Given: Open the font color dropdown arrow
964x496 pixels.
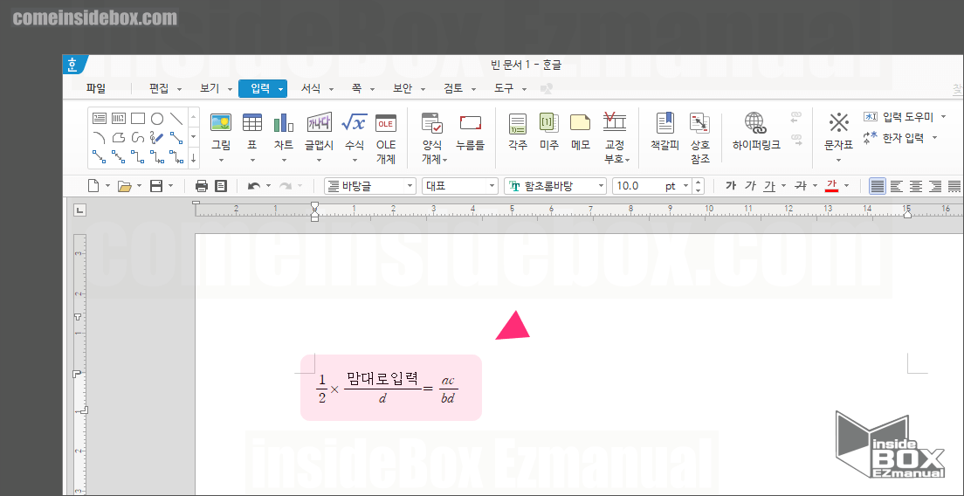Looking at the screenshot, I should click(847, 186).
